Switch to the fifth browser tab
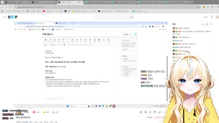Screen dimensions: 219x123 click(x=124, y=2)
